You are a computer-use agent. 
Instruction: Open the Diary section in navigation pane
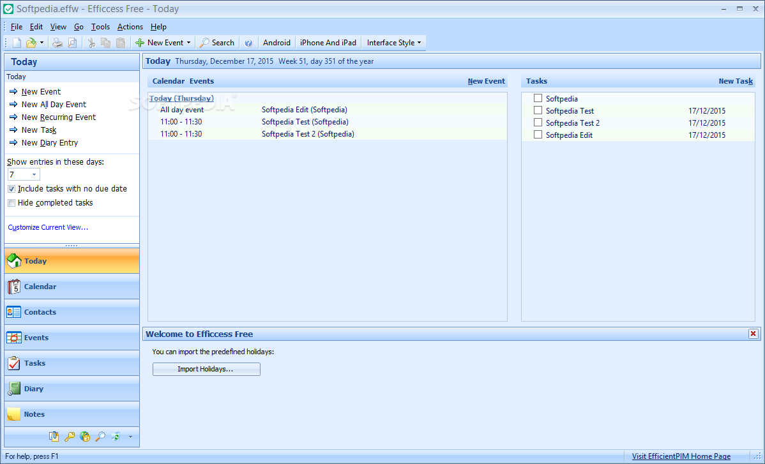(x=72, y=389)
